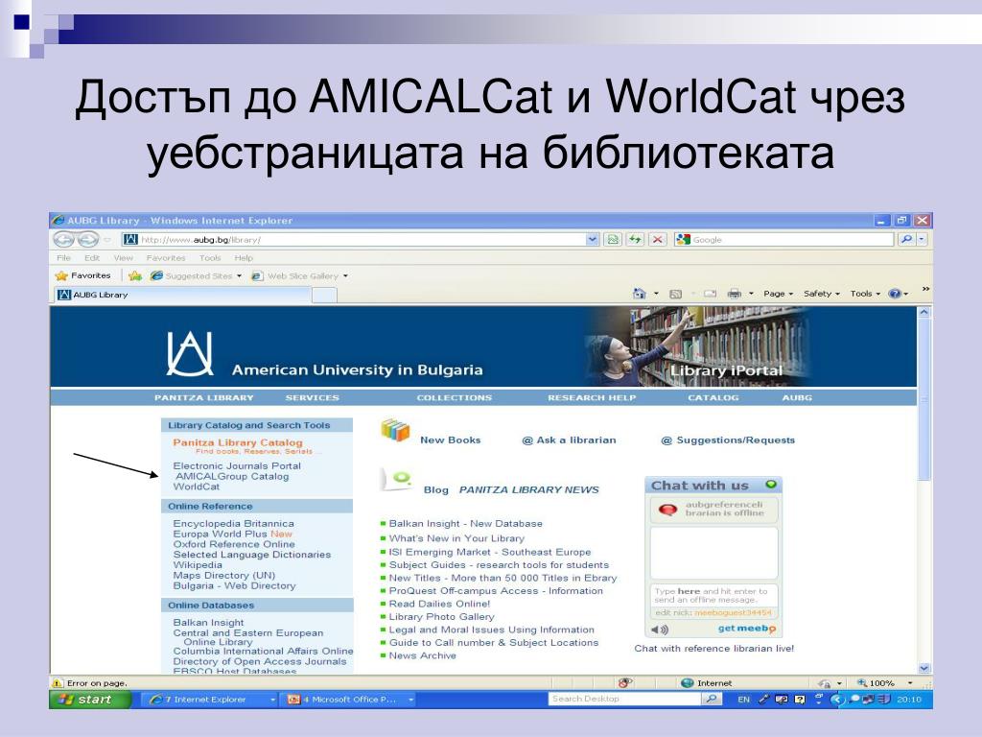Click the COLLECTIONS navigation item
The height and width of the screenshot is (737, 982).
point(454,397)
